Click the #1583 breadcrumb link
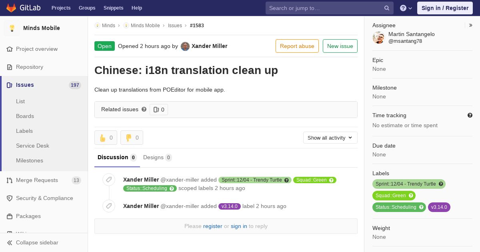 click(x=197, y=25)
